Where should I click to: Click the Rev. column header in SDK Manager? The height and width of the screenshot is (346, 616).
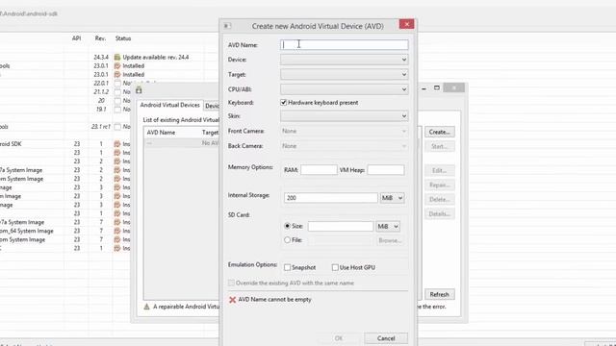[x=100, y=38]
